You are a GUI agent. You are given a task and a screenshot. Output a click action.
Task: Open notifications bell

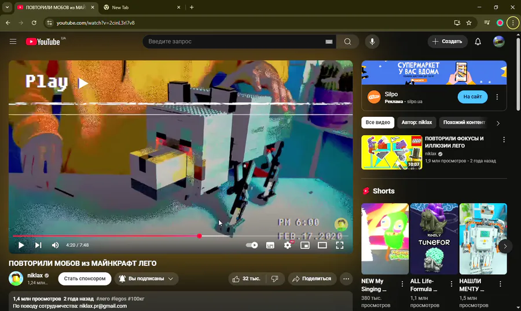pos(478,42)
